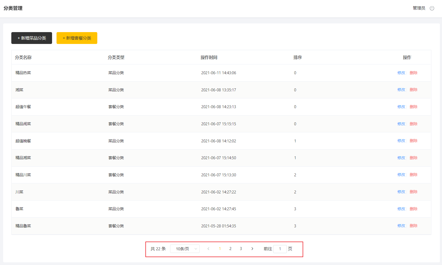
Task: Delete the 精品热菜 category
Action: (x=413, y=73)
